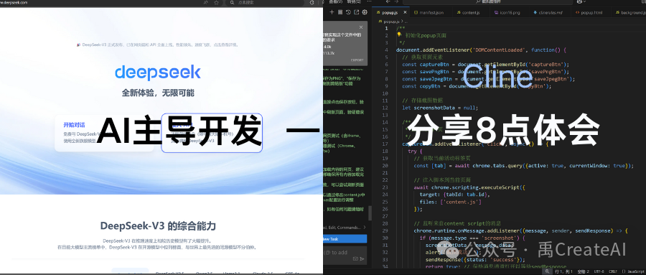646x275 pixels.
Task: Click the send arrow icon in Cline input
Action: click(x=362, y=259)
